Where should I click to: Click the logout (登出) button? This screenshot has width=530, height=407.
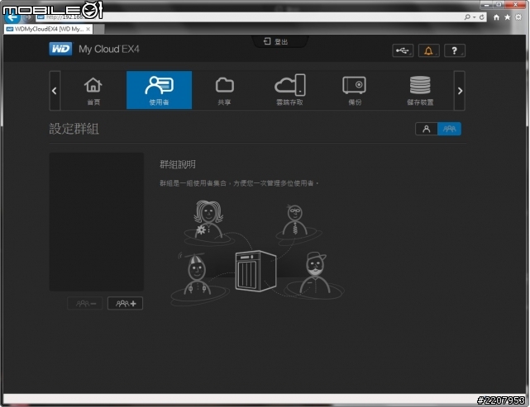[276, 41]
